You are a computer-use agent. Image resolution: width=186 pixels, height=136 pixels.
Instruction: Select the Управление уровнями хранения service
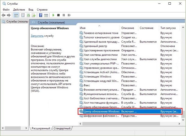click(130, 68)
